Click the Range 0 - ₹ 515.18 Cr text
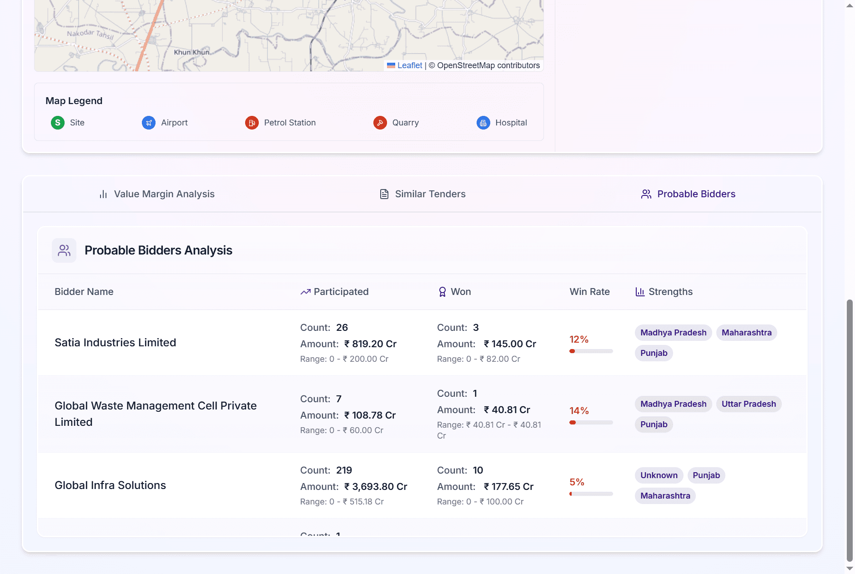Image resolution: width=855 pixels, height=574 pixels. (342, 502)
